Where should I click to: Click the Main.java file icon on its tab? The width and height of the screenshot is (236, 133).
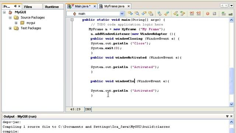pyautogui.click(x=69, y=6)
